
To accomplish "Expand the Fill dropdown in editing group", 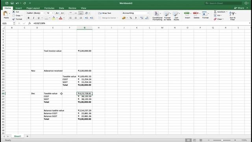I will [221, 15].
